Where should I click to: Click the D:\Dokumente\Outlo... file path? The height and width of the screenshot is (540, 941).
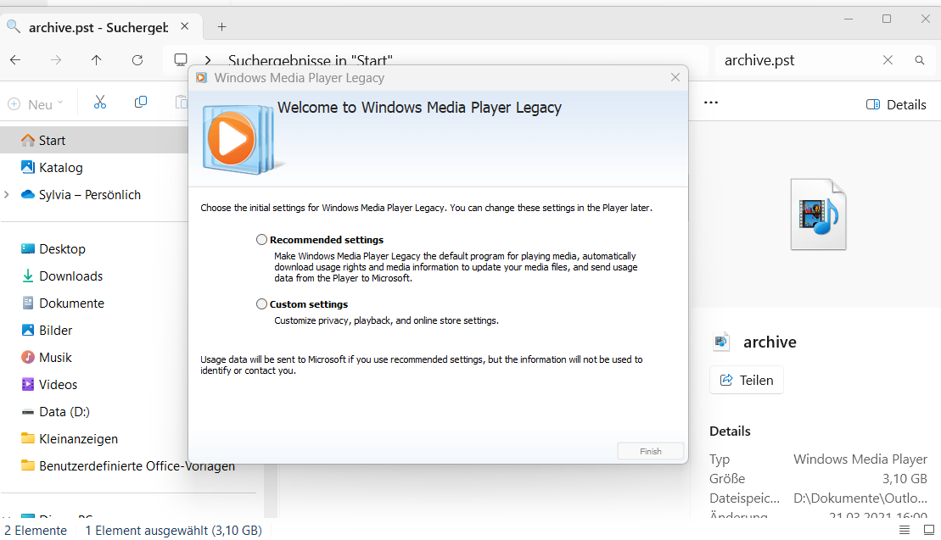coord(860,498)
